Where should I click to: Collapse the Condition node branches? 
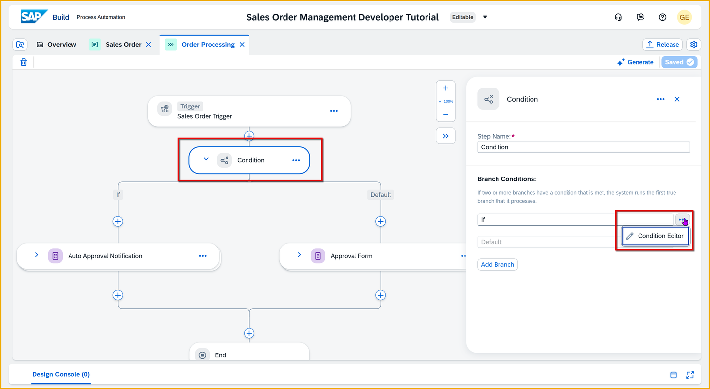point(206,159)
